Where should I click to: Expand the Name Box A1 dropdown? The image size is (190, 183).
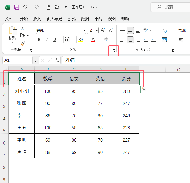tap(29, 60)
